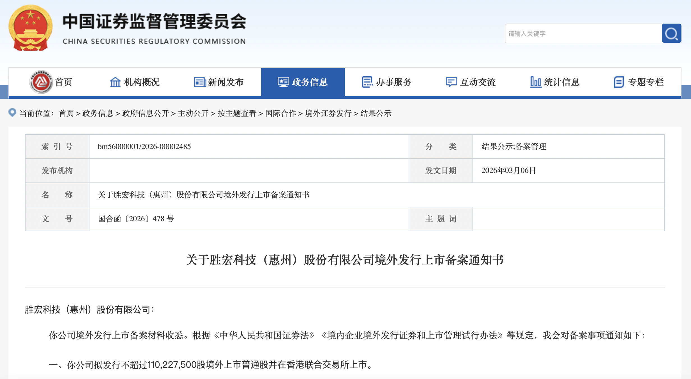Image resolution: width=691 pixels, height=379 pixels.
Task: Open the 办事服务 navigation tab
Action: pyautogui.click(x=393, y=82)
